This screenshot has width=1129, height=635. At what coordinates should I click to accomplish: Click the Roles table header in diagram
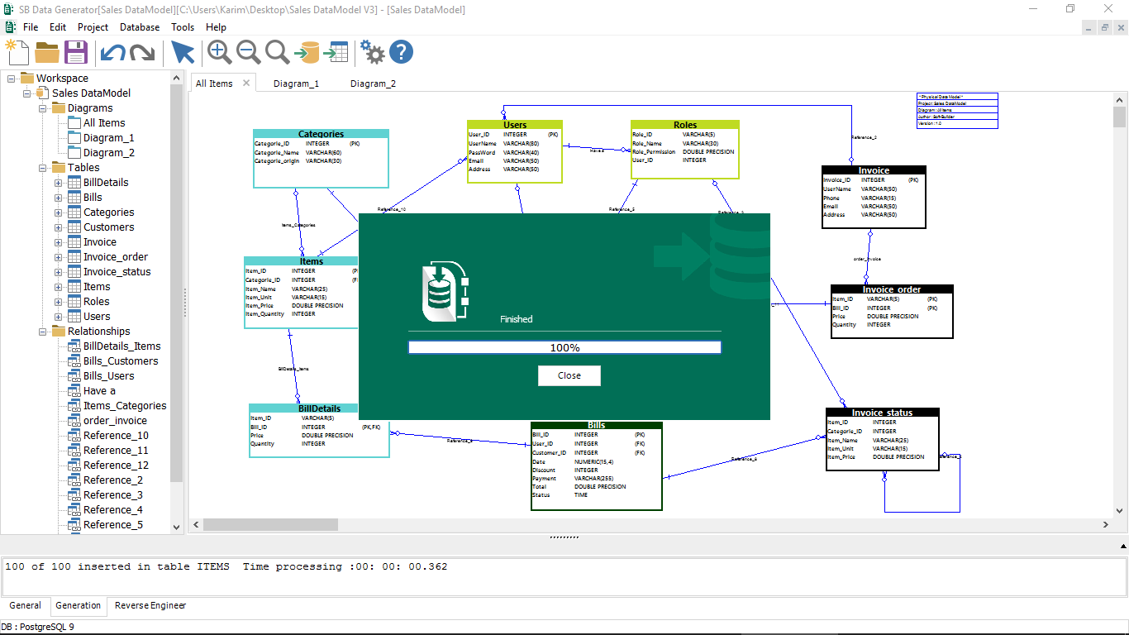pyautogui.click(x=685, y=126)
